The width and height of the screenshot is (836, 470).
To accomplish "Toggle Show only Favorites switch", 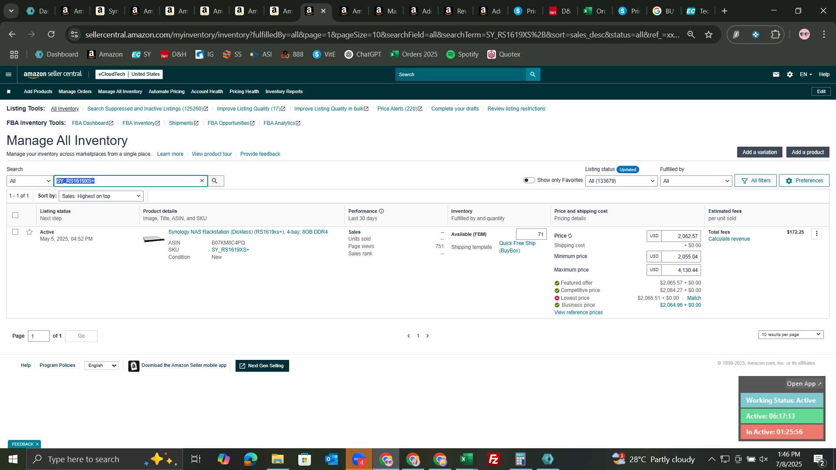I will click(529, 180).
